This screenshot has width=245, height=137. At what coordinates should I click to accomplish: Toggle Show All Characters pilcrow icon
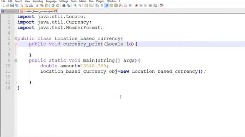102,6
